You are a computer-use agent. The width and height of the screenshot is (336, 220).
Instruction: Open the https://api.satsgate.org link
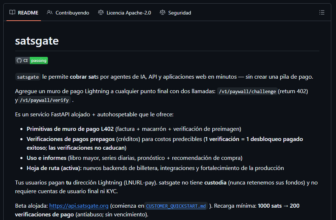[79, 206]
